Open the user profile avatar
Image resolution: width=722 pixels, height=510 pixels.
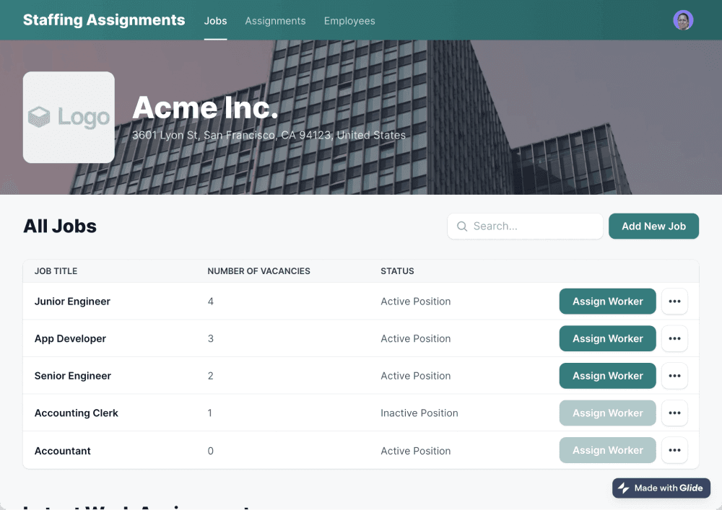click(683, 20)
